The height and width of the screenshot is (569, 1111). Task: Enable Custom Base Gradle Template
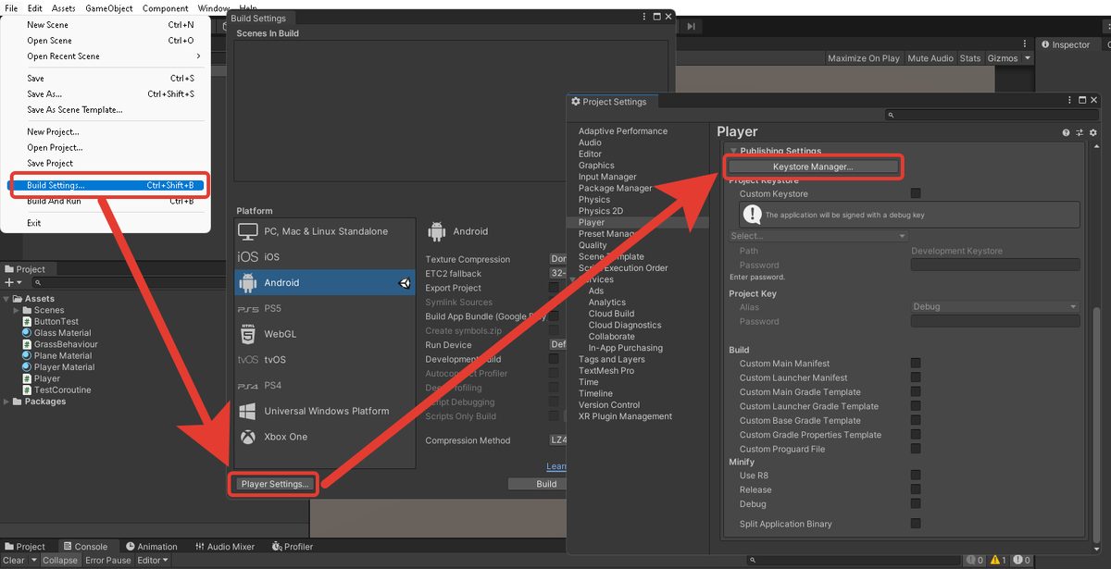(916, 421)
